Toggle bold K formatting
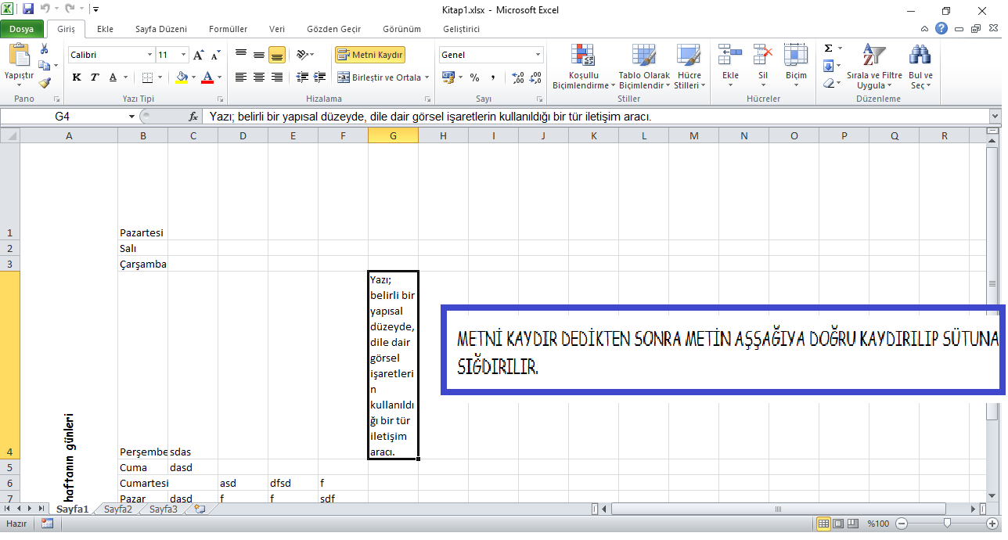 pos(77,77)
